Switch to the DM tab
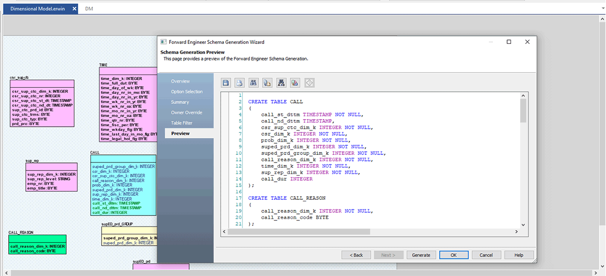The image size is (606, 276). [89, 9]
